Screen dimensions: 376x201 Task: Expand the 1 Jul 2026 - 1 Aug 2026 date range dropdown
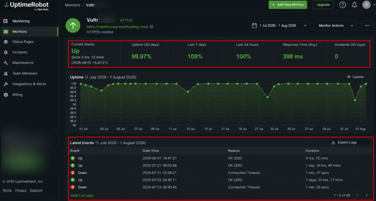click(279, 26)
